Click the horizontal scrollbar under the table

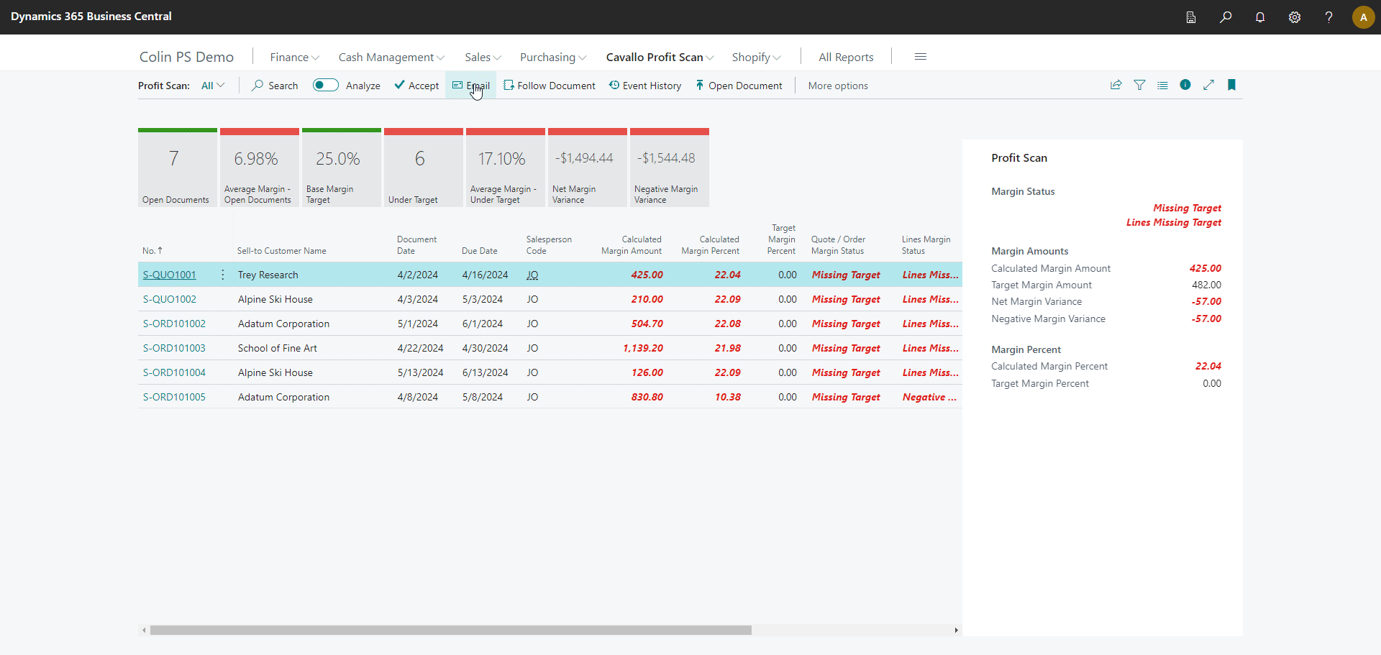coord(450,630)
